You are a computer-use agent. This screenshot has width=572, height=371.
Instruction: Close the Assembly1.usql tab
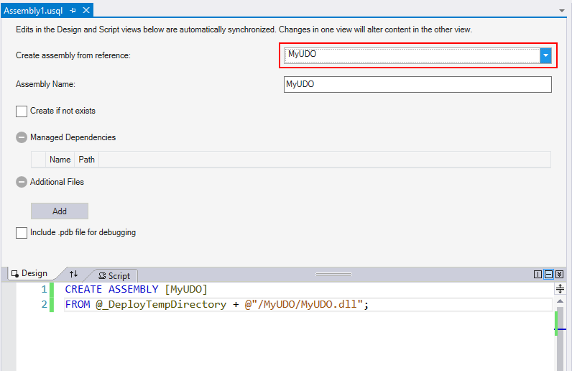tap(86, 10)
